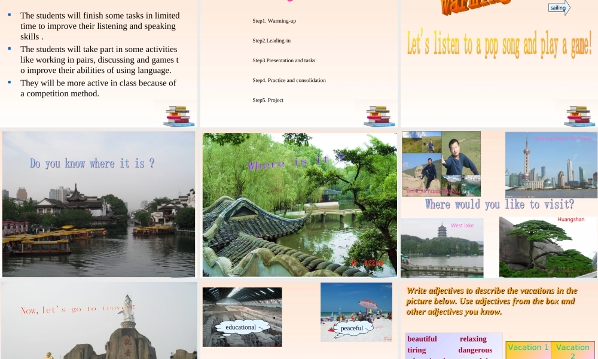This screenshot has width=598, height=359.
Task: Click the beach umbrella photo
Action: (x=356, y=312)
